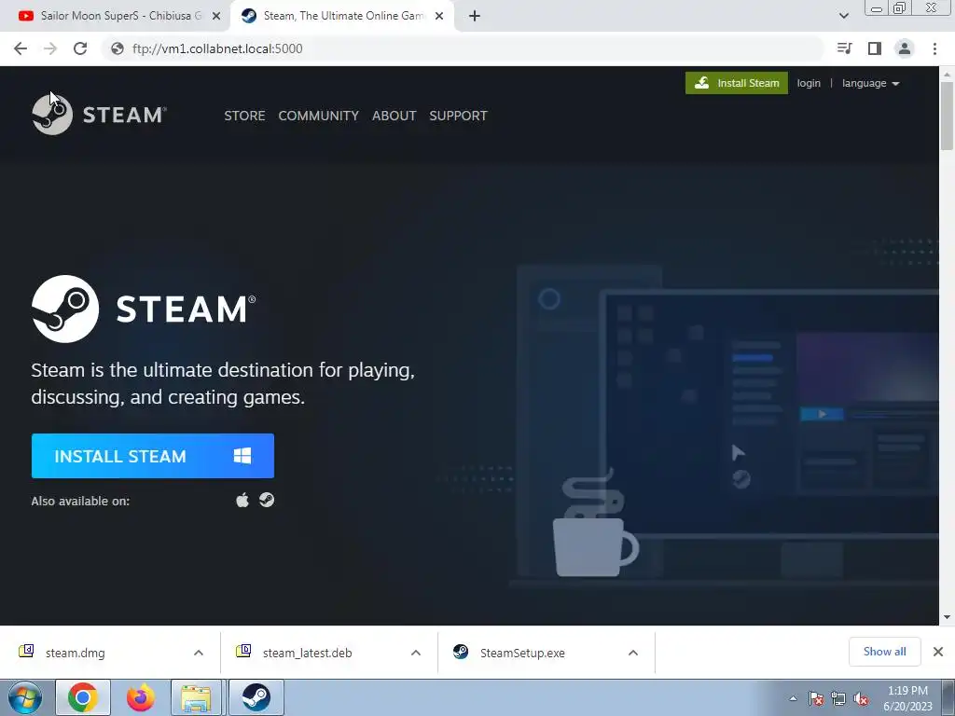Image resolution: width=955 pixels, height=716 pixels.
Task: Open the SteamSetup.exe download item
Action: (522, 653)
